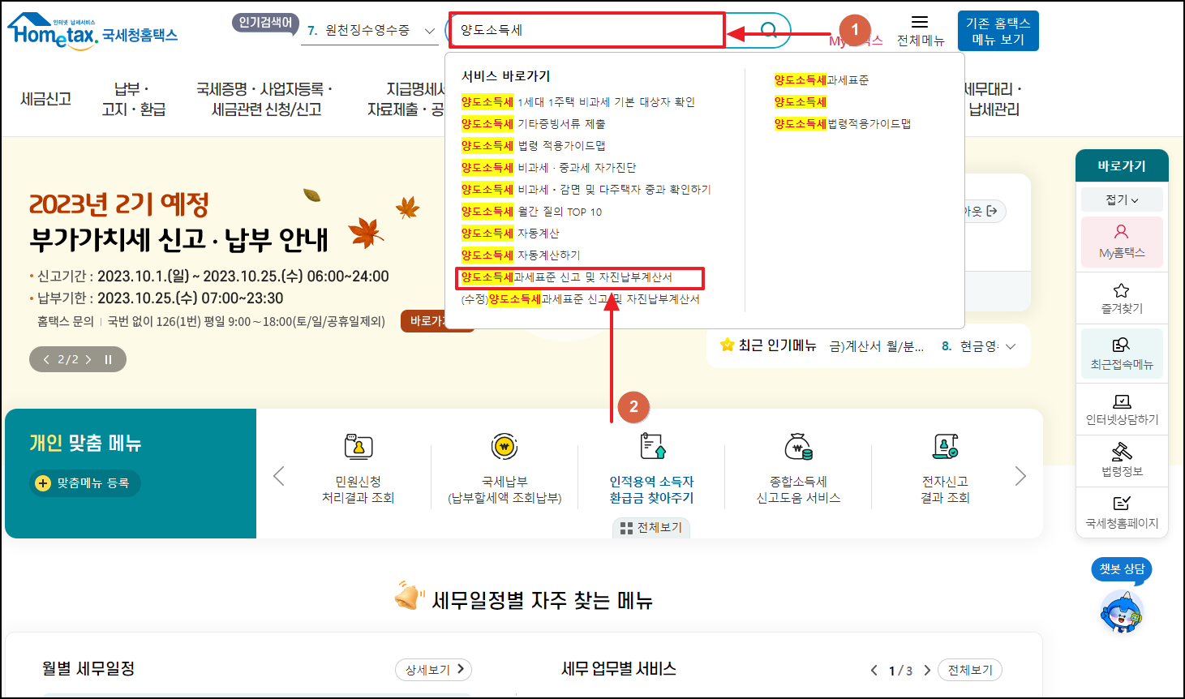Click popular search term 원천징수영수증
This screenshot has width=1185, height=699.
367,31
